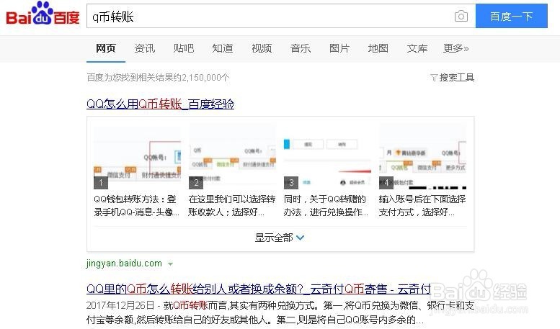Select the 图片 tab
560x329 pixels.
point(339,48)
